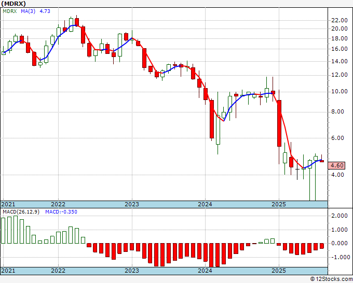Select the green MDRX legend label

point(10,11)
